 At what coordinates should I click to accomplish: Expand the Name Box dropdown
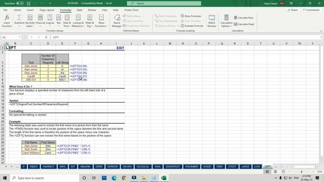point(19,37)
